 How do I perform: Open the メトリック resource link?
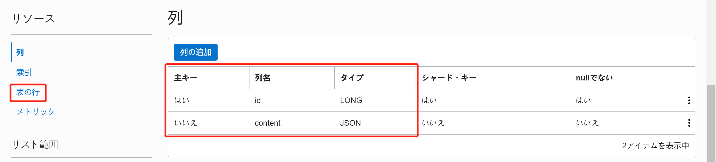tap(36, 112)
